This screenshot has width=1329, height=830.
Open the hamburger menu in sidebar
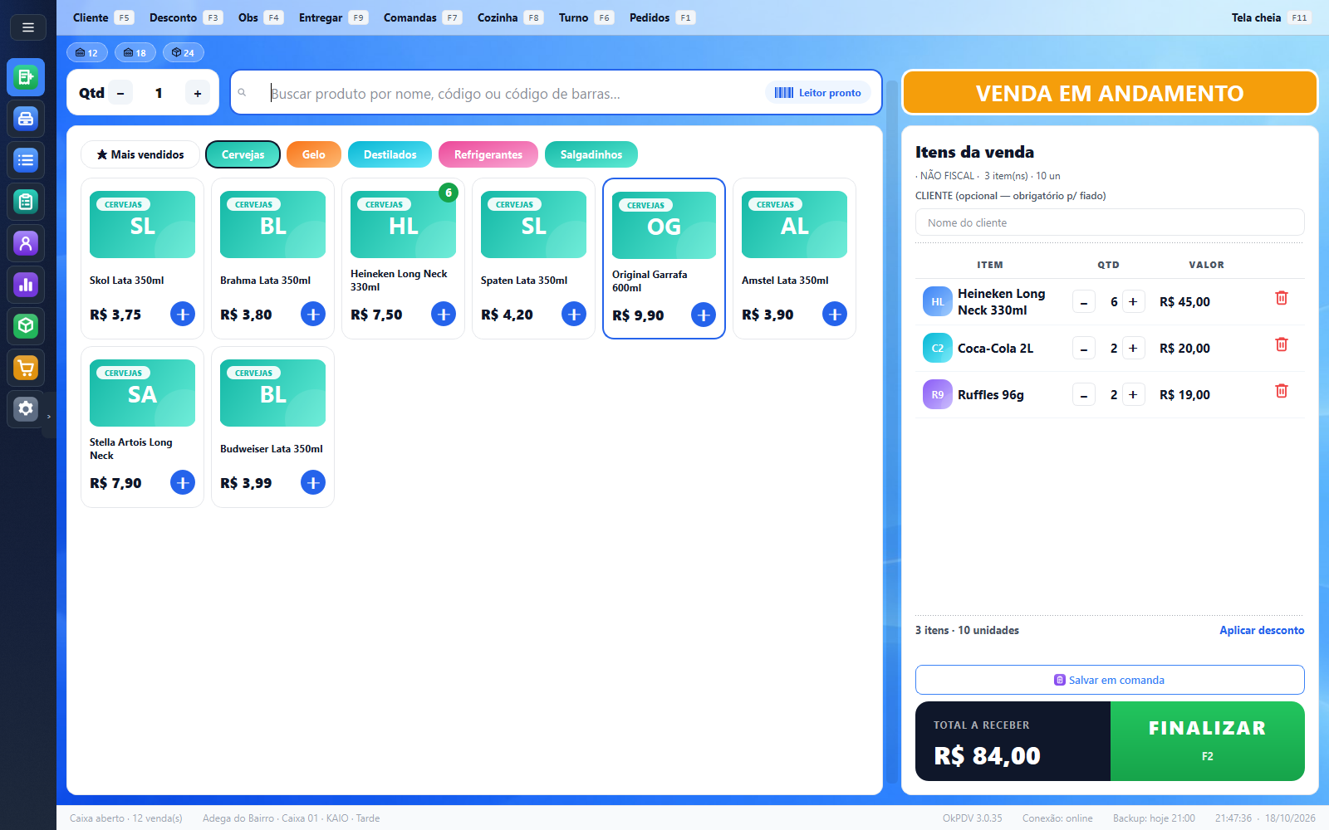pyautogui.click(x=27, y=27)
